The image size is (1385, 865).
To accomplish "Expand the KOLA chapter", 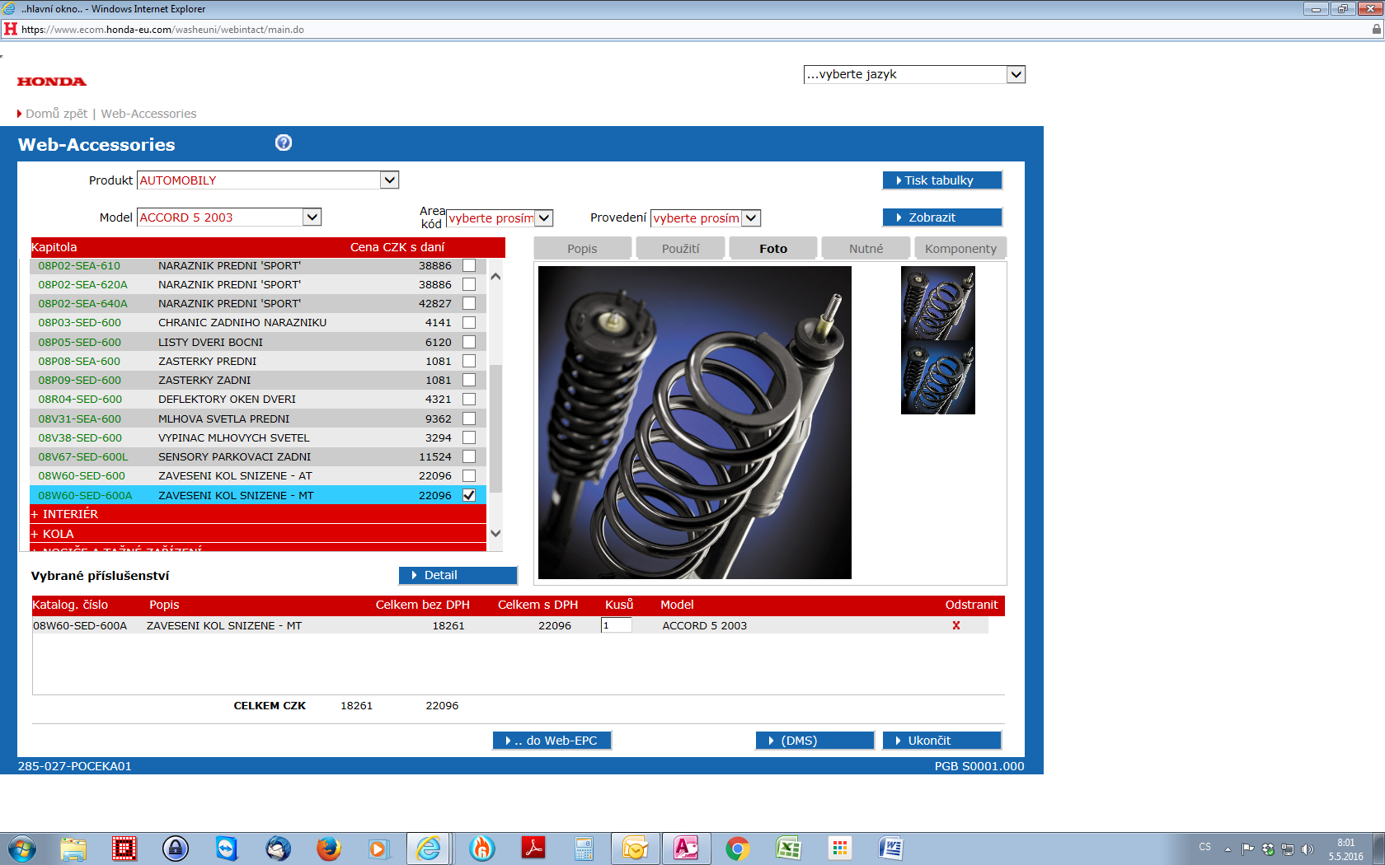I will click(258, 534).
